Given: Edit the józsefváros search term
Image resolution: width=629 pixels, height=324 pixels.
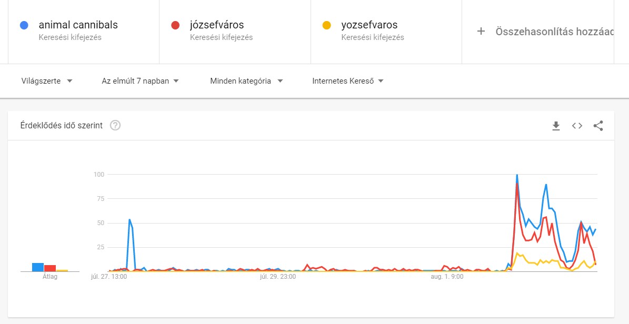Looking at the screenshot, I should pos(216,25).
